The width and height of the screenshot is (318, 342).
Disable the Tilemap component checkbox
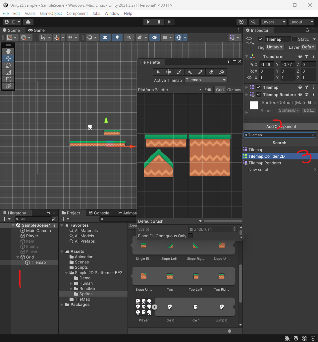259,87
